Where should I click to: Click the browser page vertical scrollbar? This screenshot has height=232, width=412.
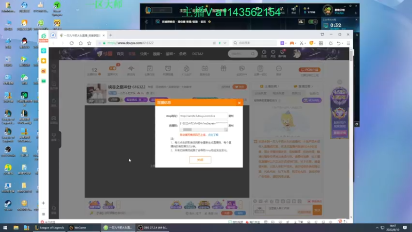[351, 55]
